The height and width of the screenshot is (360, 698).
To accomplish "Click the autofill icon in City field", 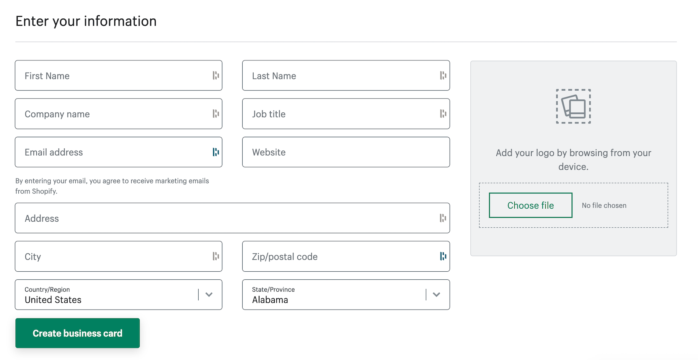I will tap(216, 256).
